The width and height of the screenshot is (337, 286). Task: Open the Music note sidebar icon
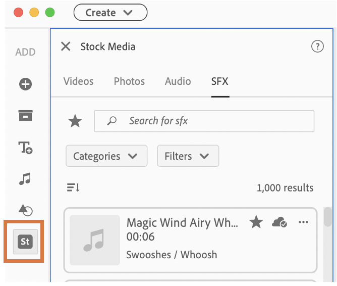pos(25,179)
